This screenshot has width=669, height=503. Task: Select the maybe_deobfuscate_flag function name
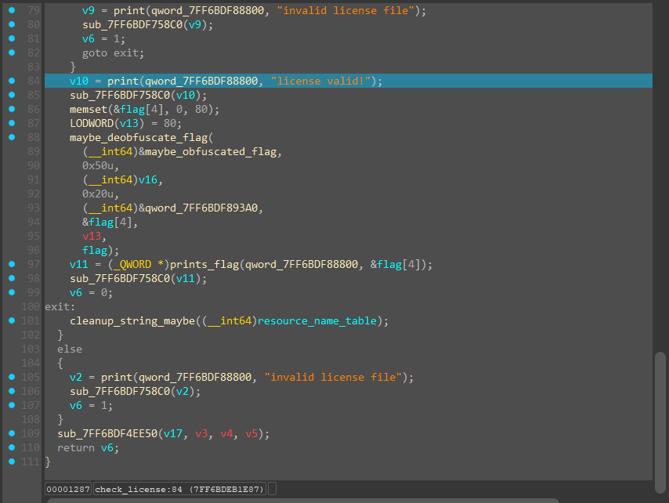(x=134, y=138)
